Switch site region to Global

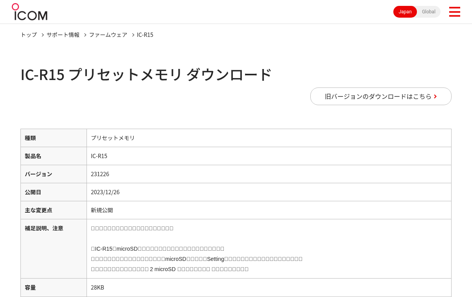click(429, 12)
